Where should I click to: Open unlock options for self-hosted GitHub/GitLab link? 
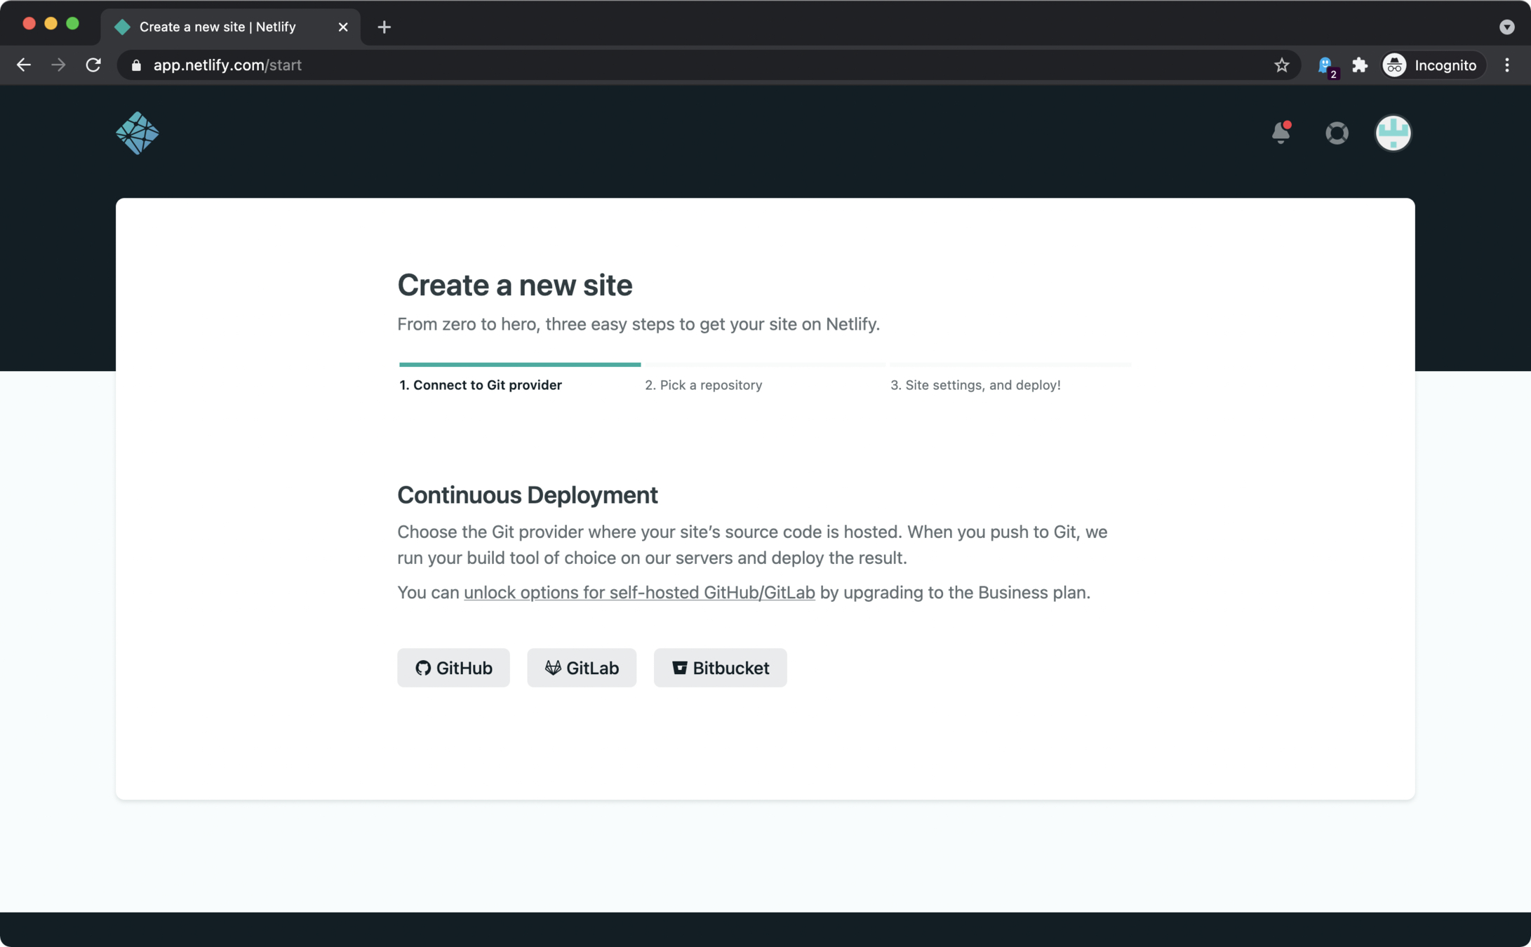tap(639, 593)
